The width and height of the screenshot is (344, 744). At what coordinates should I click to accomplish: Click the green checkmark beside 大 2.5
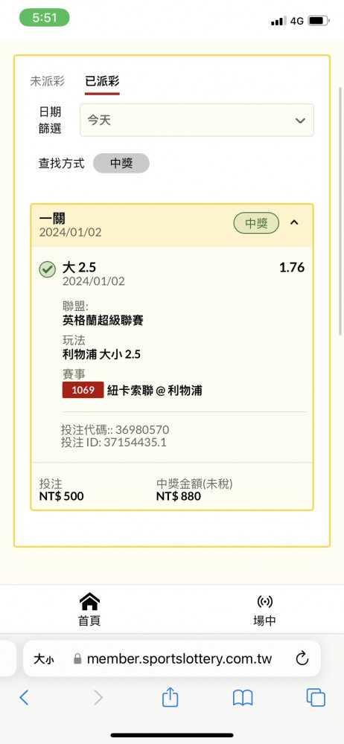coord(47,270)
